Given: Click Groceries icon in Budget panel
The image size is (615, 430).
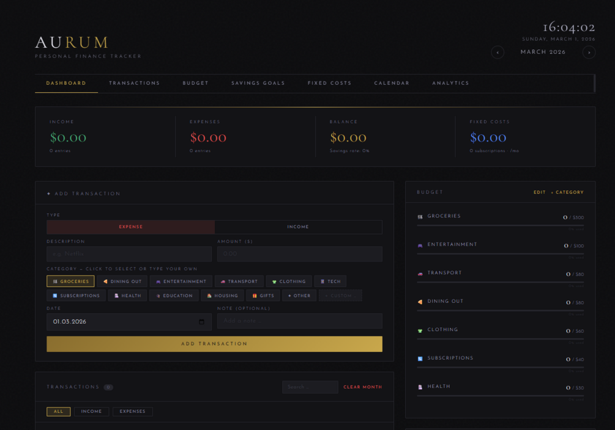Looking at the screenshot, I should click(x=420, y=217).
